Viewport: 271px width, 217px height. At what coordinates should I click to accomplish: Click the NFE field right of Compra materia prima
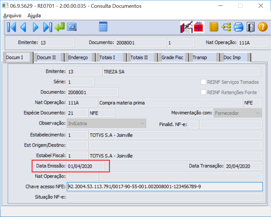coord(253,102)
